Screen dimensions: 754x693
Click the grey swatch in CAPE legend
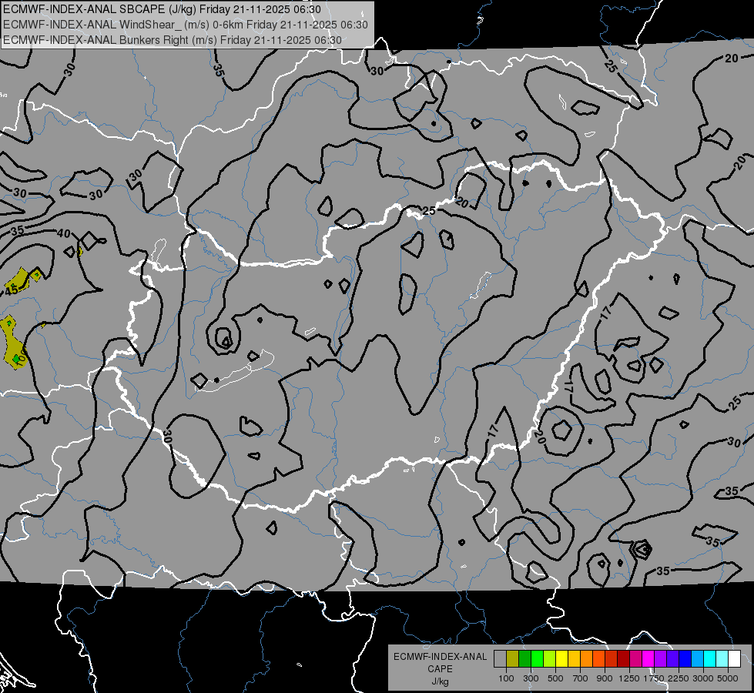[x=500, y=658]
